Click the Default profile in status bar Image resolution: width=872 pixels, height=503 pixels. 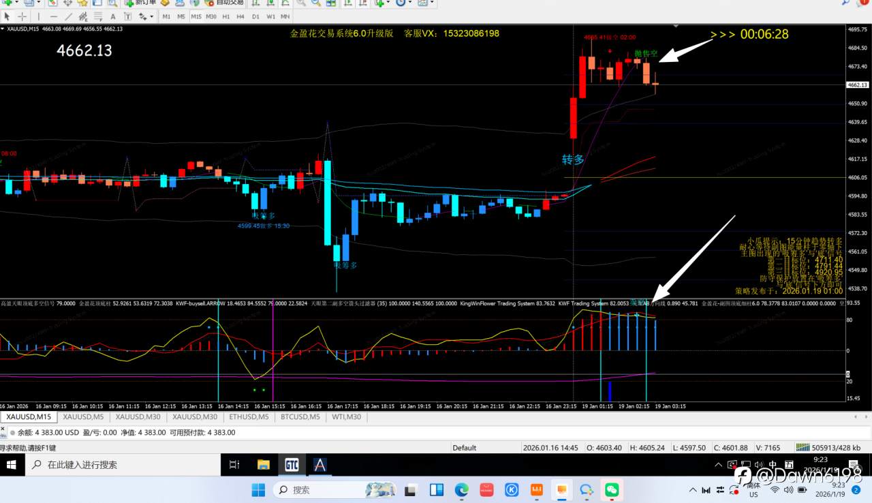point(465,448)
